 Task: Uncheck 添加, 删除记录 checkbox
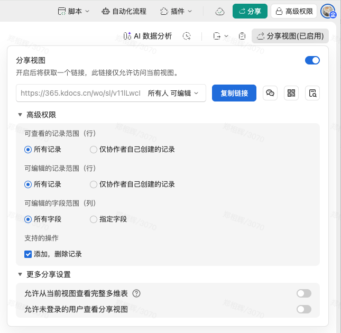(x=28, y=254)
